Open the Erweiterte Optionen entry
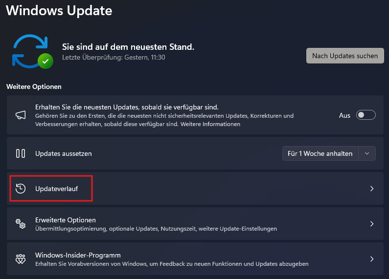 195,224
